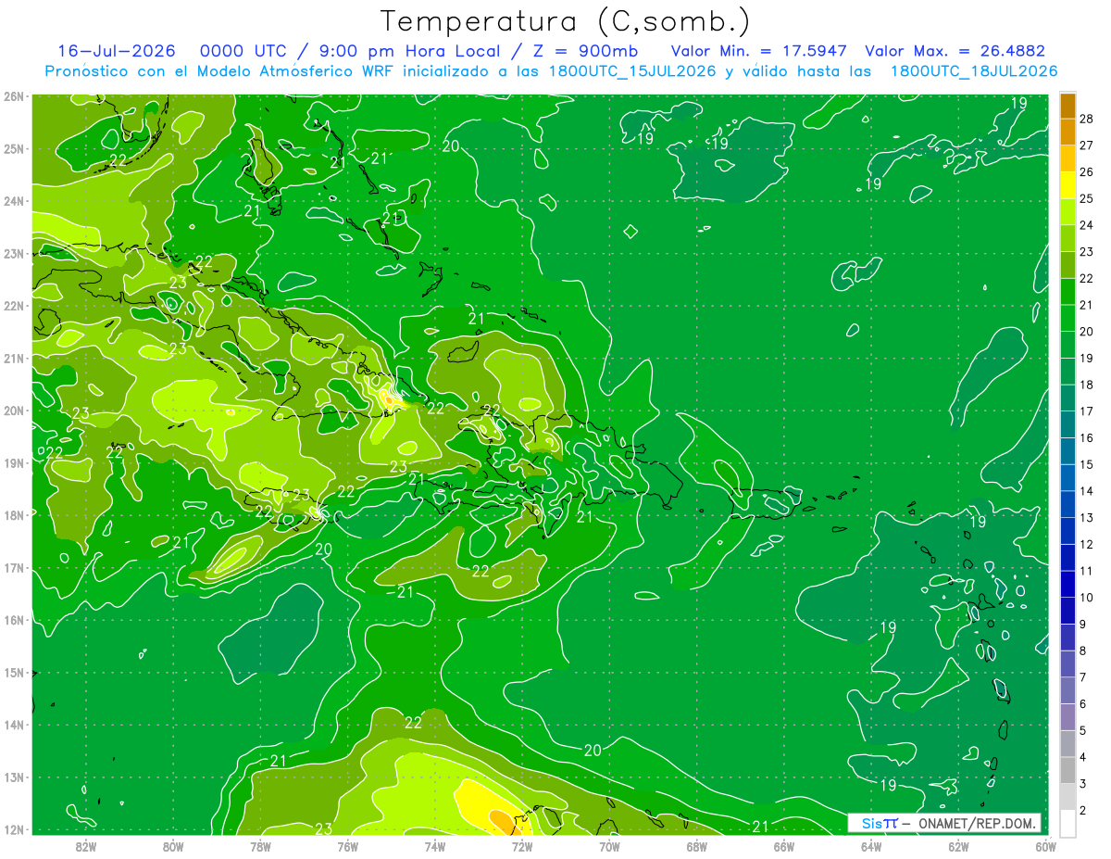Click the 'Temperatura (C,somb.)' map title
The height and width of the screenshot is (859, 1111).
565,21
